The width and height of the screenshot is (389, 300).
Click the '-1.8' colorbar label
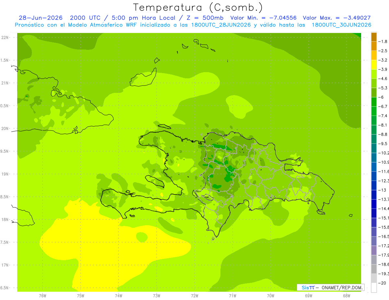(x=383, y=41)
